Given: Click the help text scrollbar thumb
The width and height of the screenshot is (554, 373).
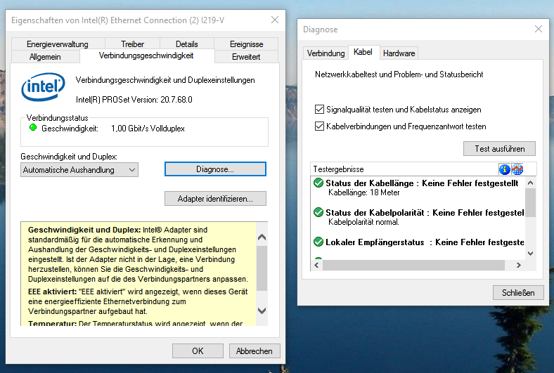Looking at the screenshot, I should (262, 268).
